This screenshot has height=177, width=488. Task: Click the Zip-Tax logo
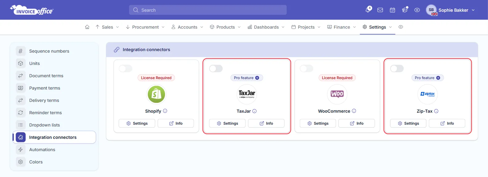[x=428, y=94]
